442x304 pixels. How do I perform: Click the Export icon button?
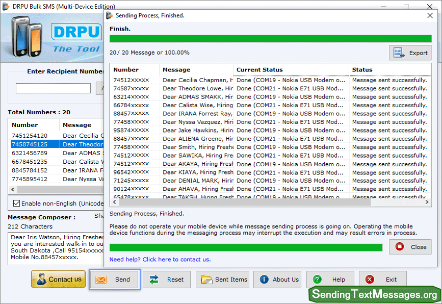coord(410,53)
